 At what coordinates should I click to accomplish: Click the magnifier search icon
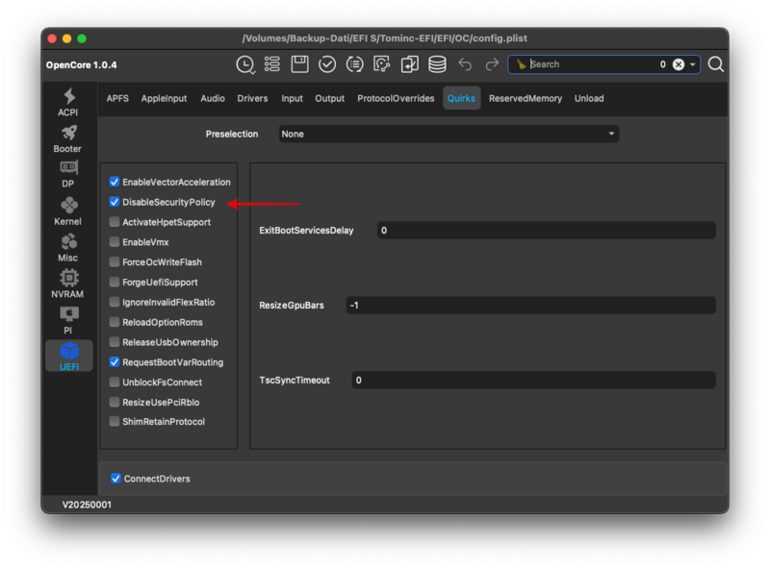coord(716,64)
